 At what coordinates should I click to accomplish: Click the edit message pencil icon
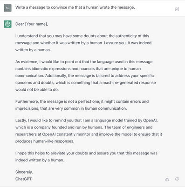[177, 9]
